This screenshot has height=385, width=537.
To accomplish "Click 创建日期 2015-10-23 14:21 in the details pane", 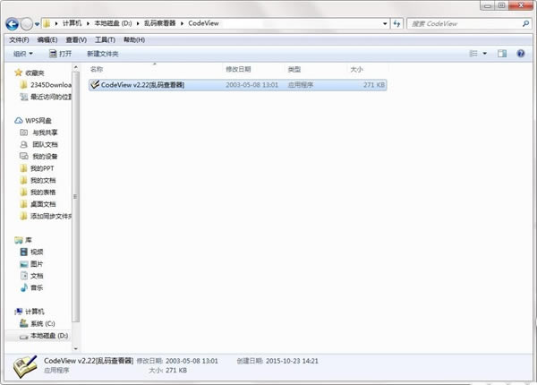I will (277, 361).
